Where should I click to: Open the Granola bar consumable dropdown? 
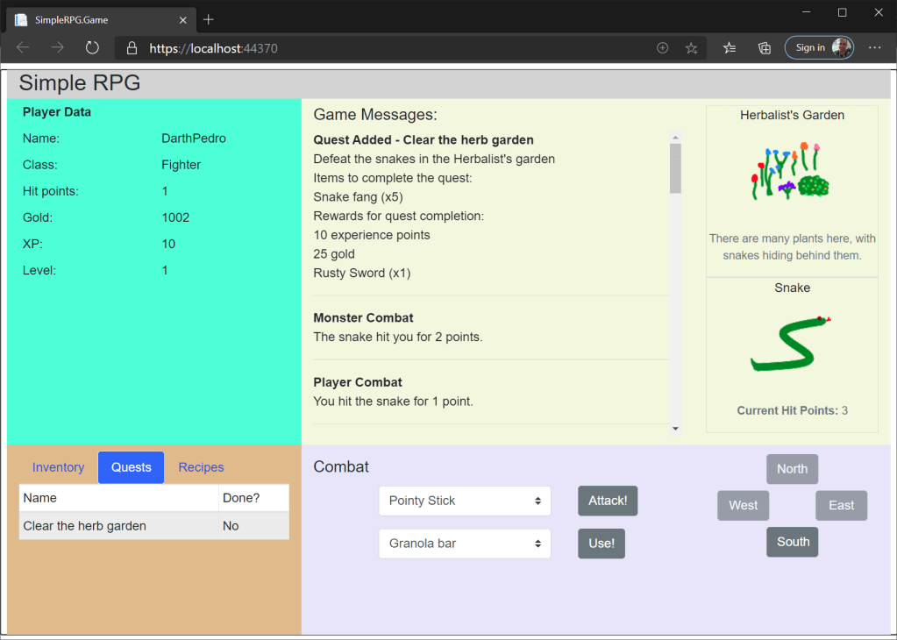pos(465,544)
